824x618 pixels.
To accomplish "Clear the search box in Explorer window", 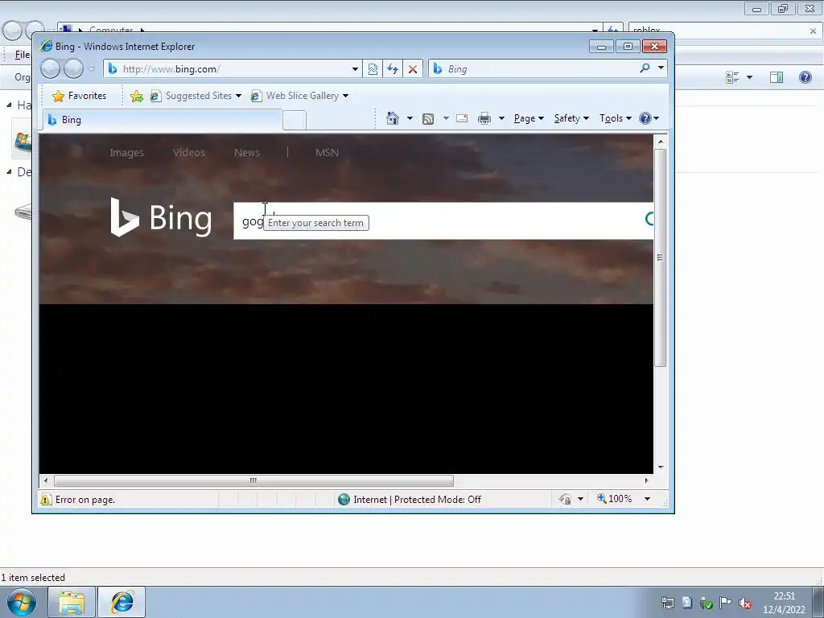I will tap(813, 31).
